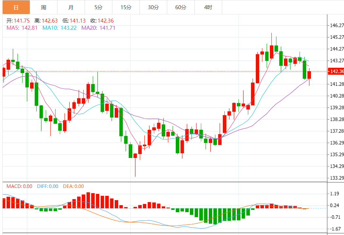Click the low price value 141.13
The height and width of the screenshot is (235, 344).
78,21
